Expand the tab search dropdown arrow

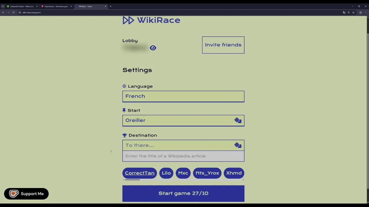pyautogui.click(x=3, y=6)
